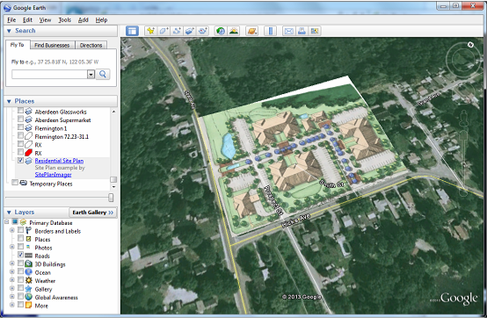Click the Gallery star icon in Layers
This screenshot has height=318, width=487.
click(x=29, y=289)
